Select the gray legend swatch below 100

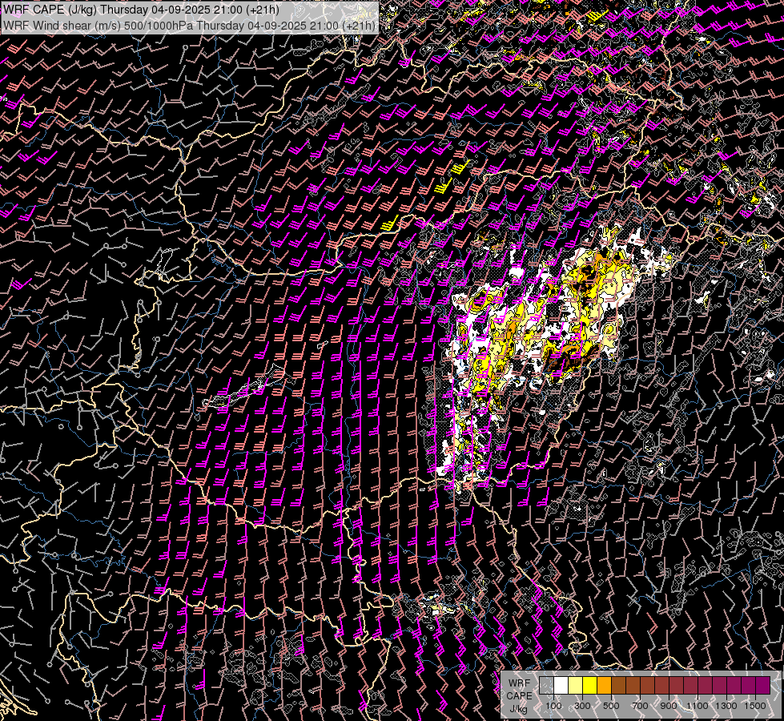point(546,686)
